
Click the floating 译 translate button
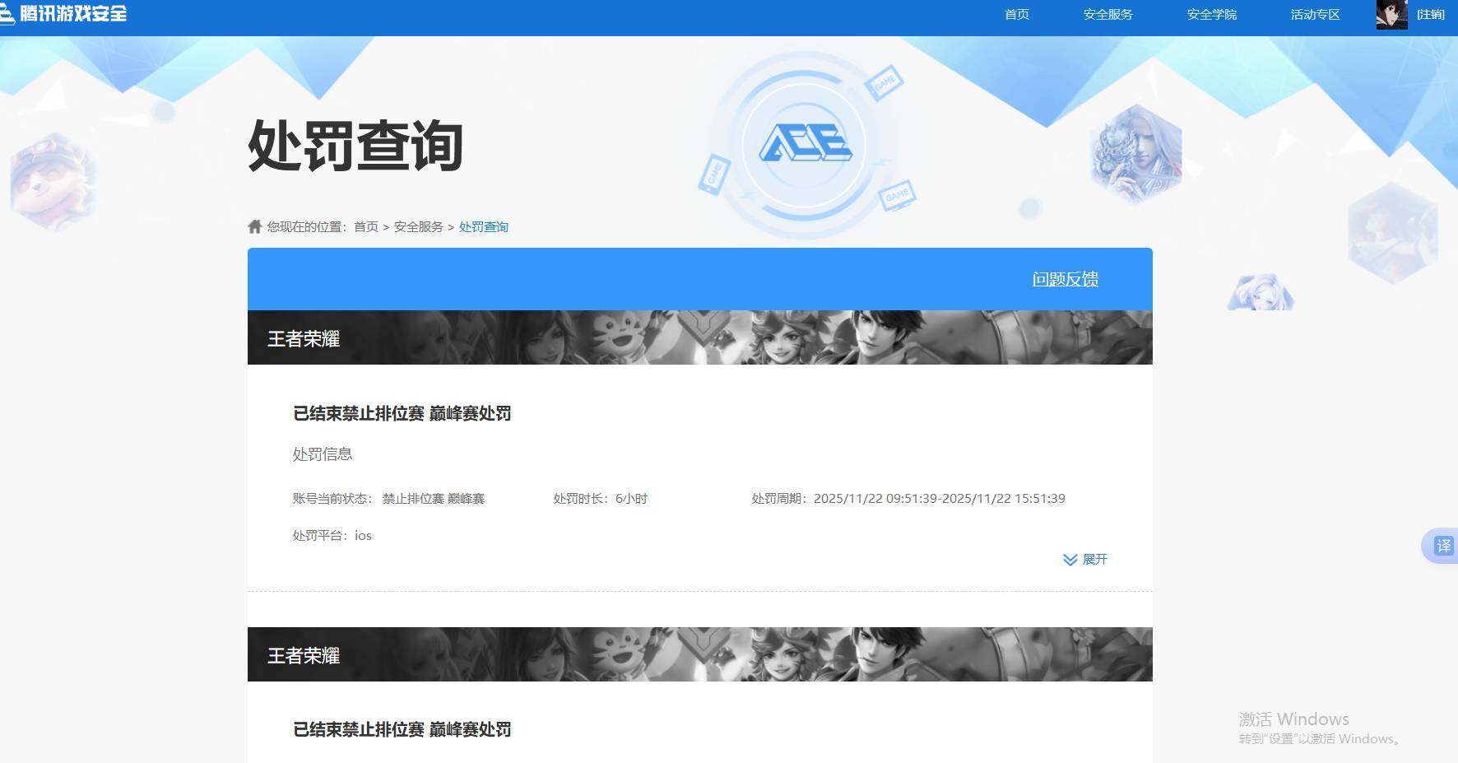1442,545
